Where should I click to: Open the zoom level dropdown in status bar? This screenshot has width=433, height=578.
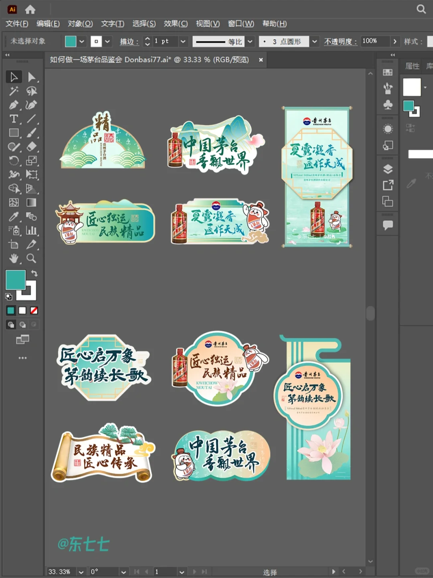81,572
